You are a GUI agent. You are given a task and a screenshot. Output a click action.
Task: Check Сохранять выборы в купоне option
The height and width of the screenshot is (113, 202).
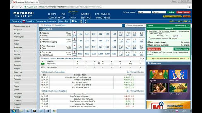[x=148, y=52]
